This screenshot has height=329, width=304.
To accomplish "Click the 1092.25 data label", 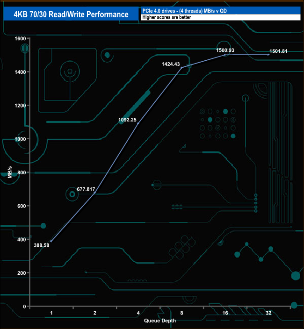I will coord(127,120).
